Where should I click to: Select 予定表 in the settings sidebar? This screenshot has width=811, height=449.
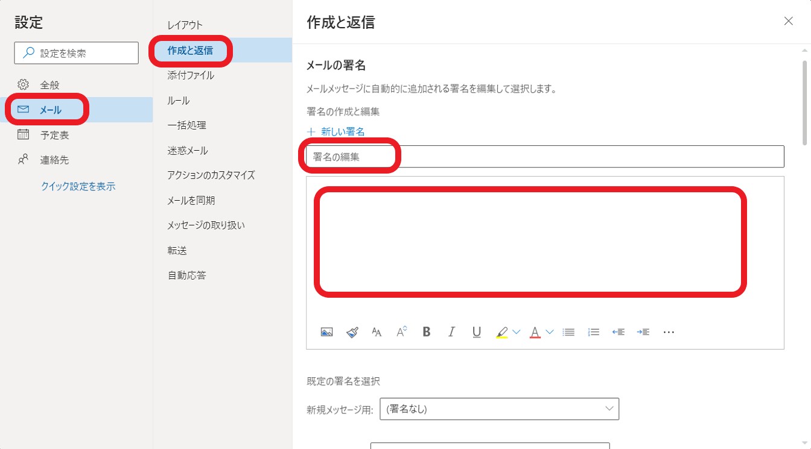[x=54, y=135]
